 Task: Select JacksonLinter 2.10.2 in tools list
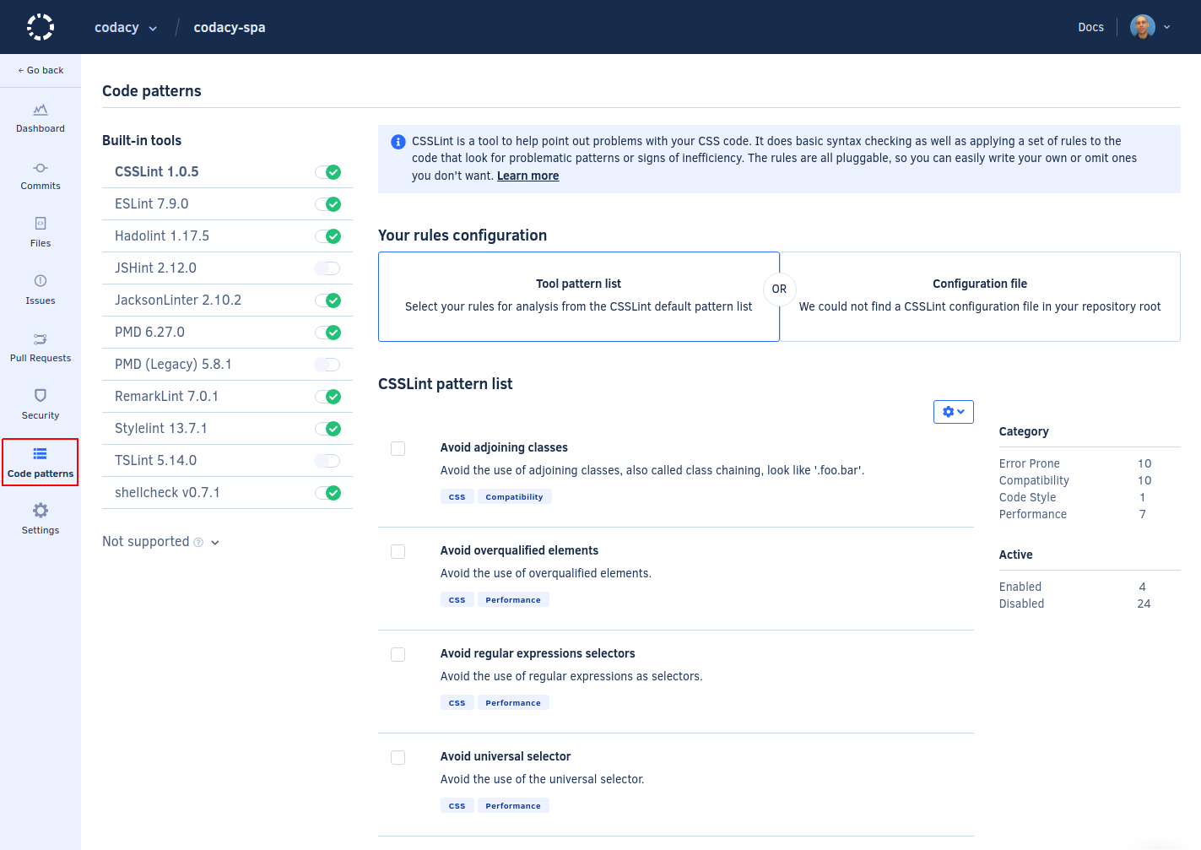tap(178, 300)
